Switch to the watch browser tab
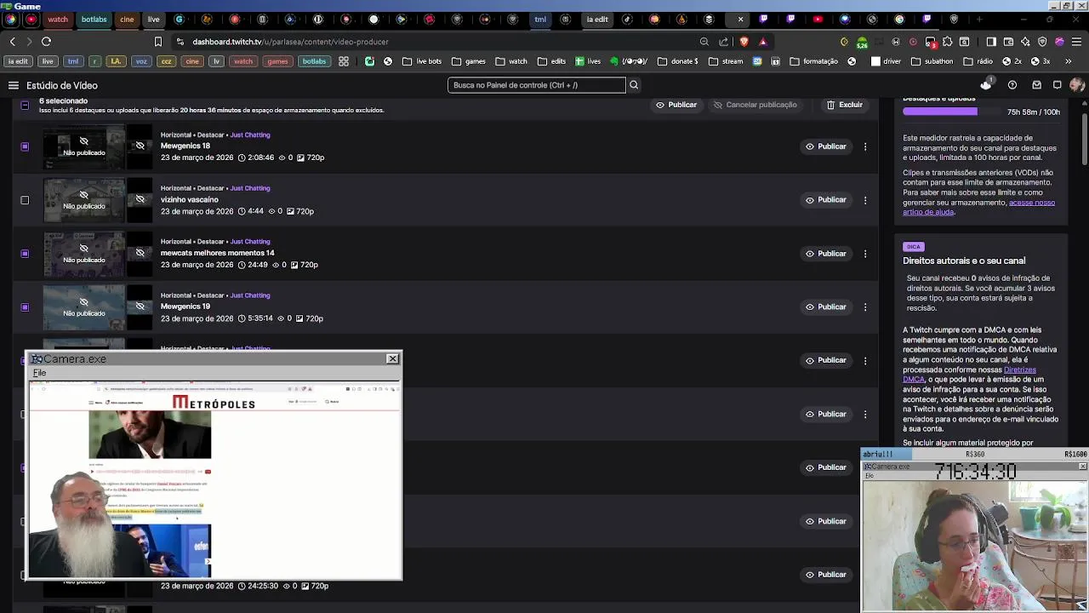 58,19
